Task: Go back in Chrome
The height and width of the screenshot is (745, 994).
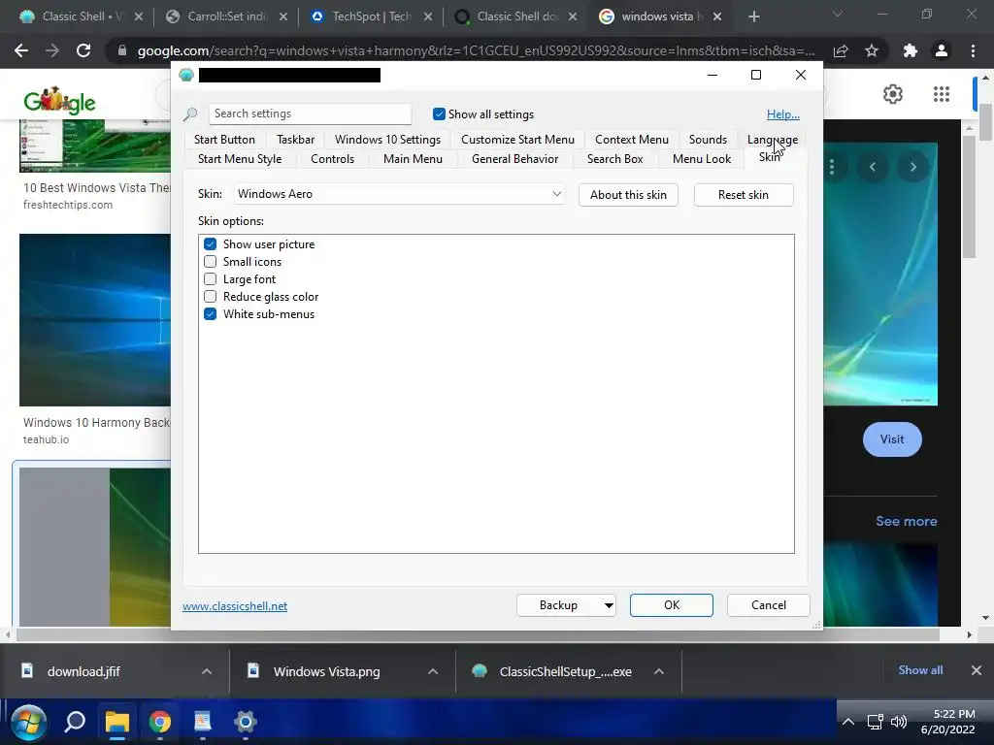Action: [21, 50]
